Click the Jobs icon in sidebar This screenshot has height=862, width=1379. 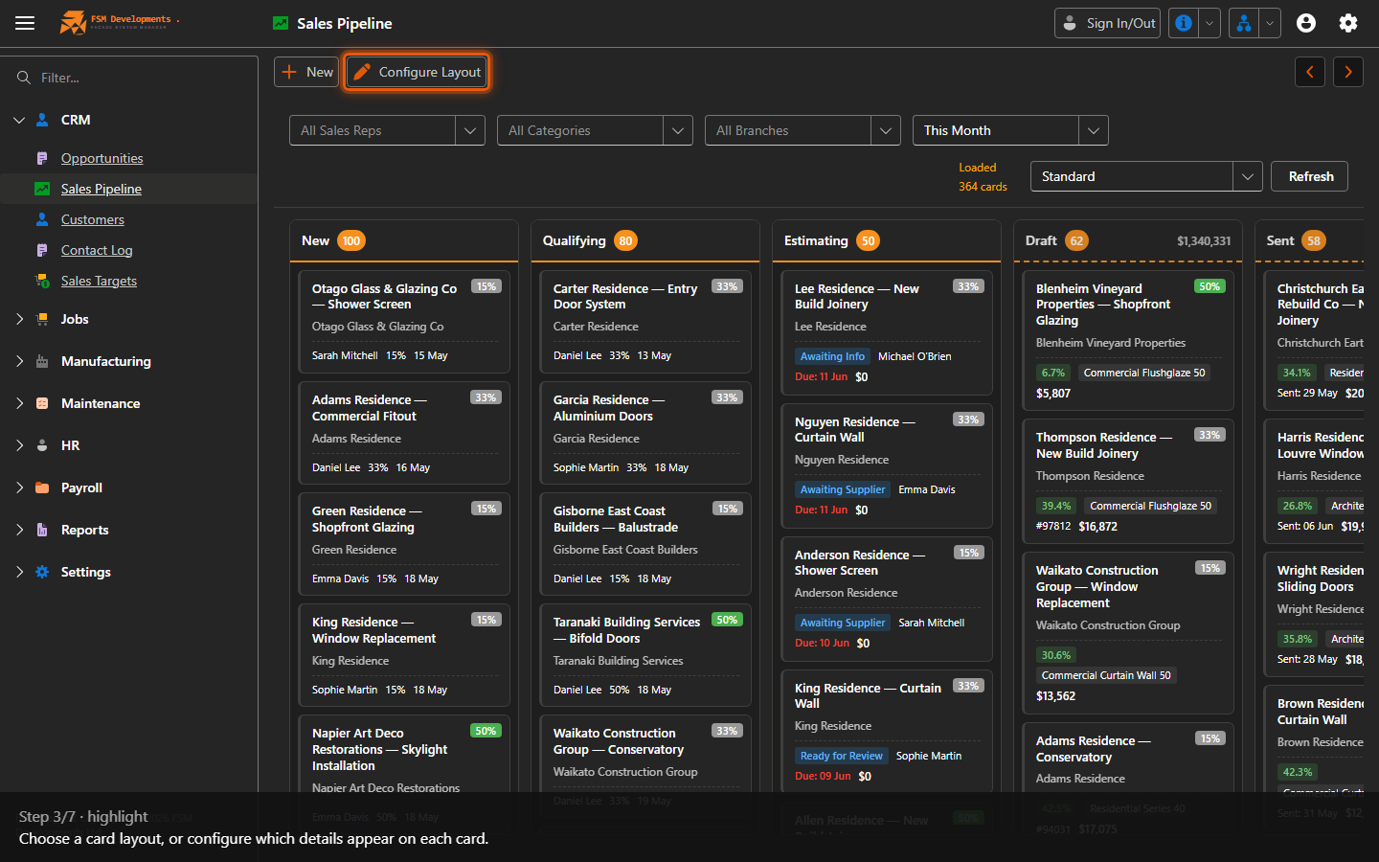tap(42, 319)
